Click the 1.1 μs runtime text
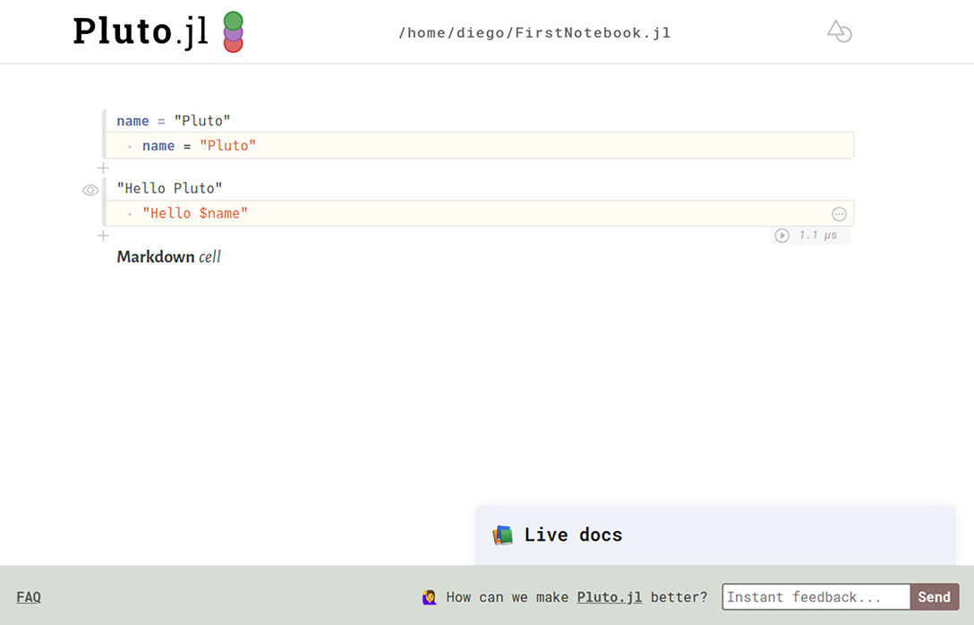This screenshot has height=625, width=974. click(818, 235)
